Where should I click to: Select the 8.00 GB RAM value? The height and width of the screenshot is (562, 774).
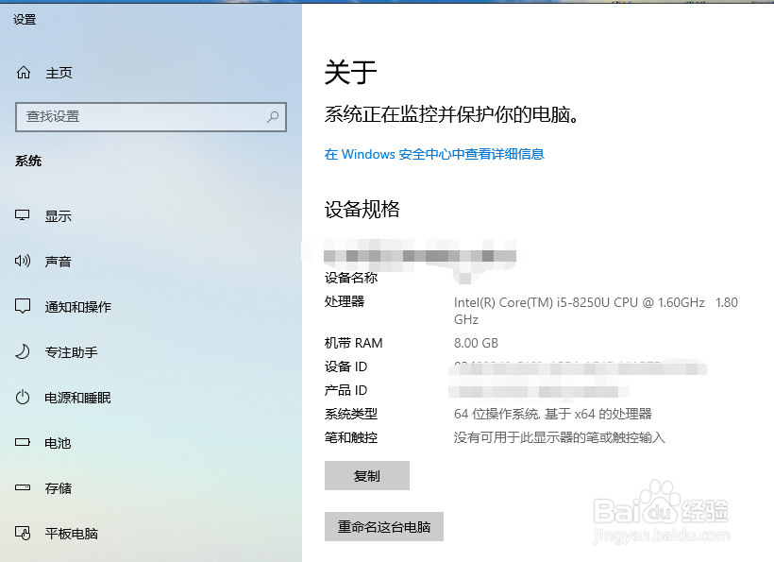tap(476, 343)
